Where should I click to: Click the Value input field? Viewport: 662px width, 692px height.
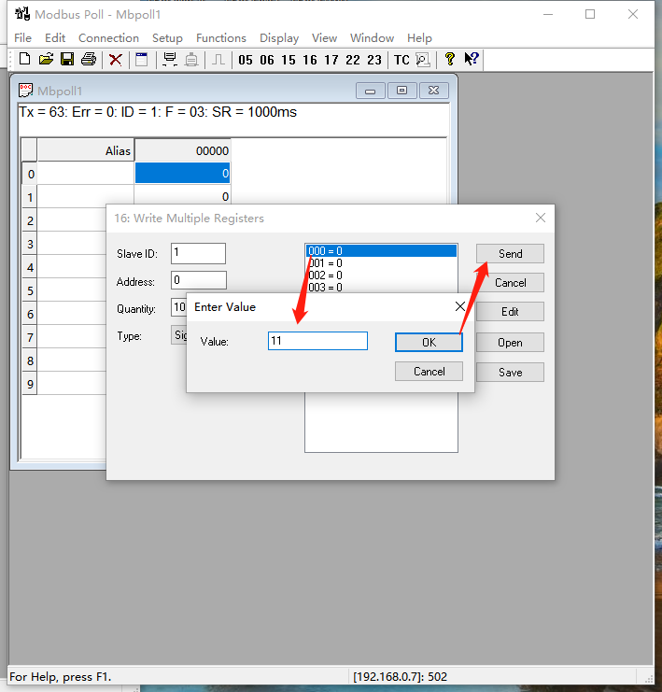[x=317, y=342]
